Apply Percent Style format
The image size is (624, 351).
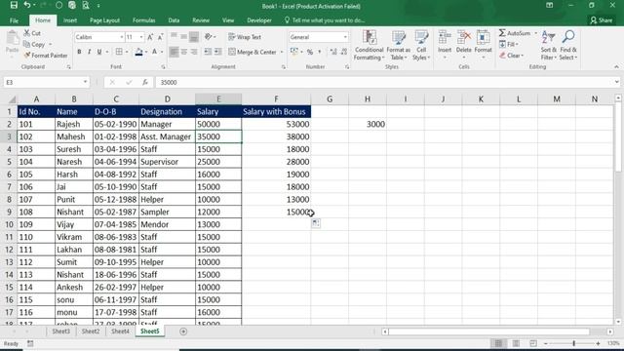pos(310,52)
